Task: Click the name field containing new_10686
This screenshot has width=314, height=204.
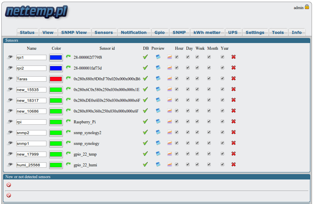Action: point(31,111)
